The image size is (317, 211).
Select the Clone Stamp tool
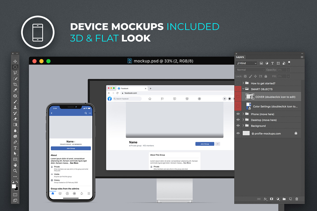(x=15, y=107)
